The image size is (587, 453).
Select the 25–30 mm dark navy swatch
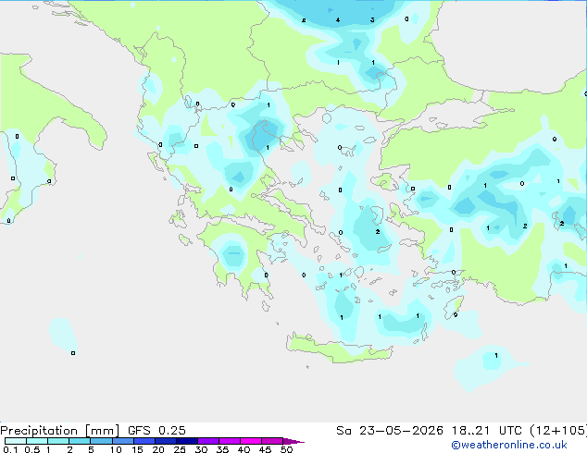click(x=186, y=441)
